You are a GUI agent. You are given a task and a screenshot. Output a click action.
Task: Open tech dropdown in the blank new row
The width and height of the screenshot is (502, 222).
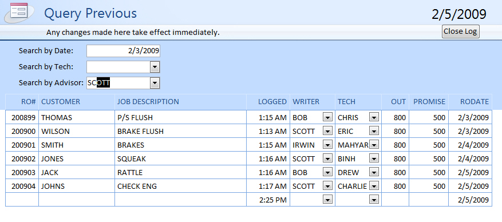pos(374,200)
